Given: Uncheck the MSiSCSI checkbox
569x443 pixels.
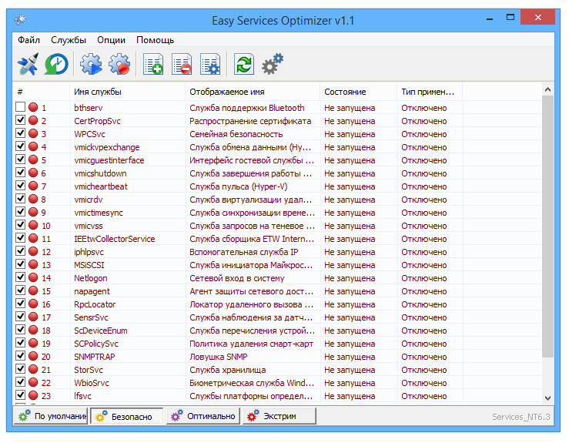Looking at the screenshot, I should (x=20, y=264).
